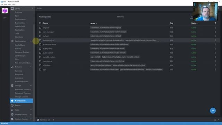Expand the Apps section chevron
This screenshot has height=125, width=222.
coord(31,110)
